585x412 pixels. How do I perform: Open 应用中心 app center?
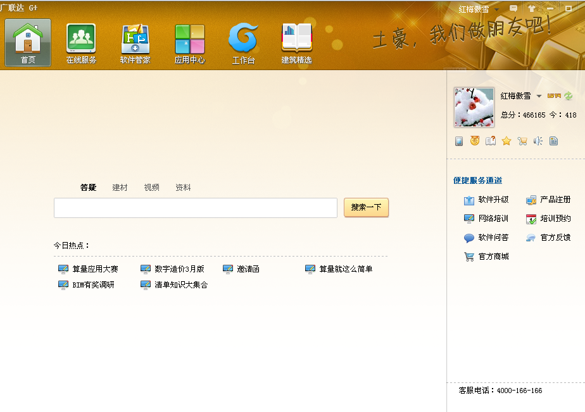point(189,43)
